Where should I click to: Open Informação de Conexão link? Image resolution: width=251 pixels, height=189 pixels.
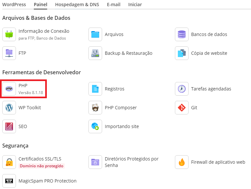point(44,31)
